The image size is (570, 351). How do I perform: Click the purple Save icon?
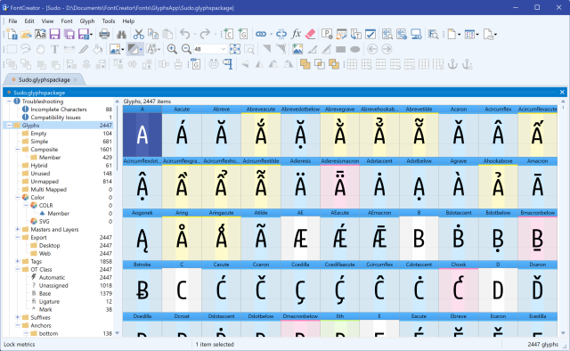click(54, 34)
